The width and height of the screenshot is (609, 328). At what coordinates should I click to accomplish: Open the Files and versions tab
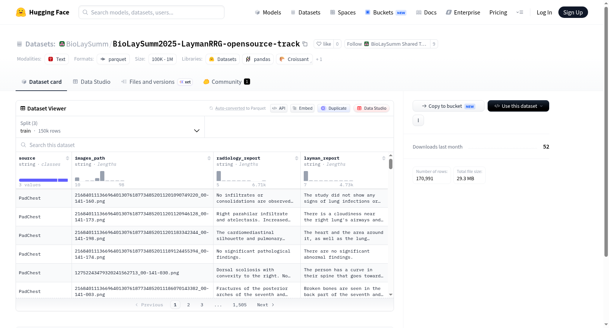pos(157,82)
